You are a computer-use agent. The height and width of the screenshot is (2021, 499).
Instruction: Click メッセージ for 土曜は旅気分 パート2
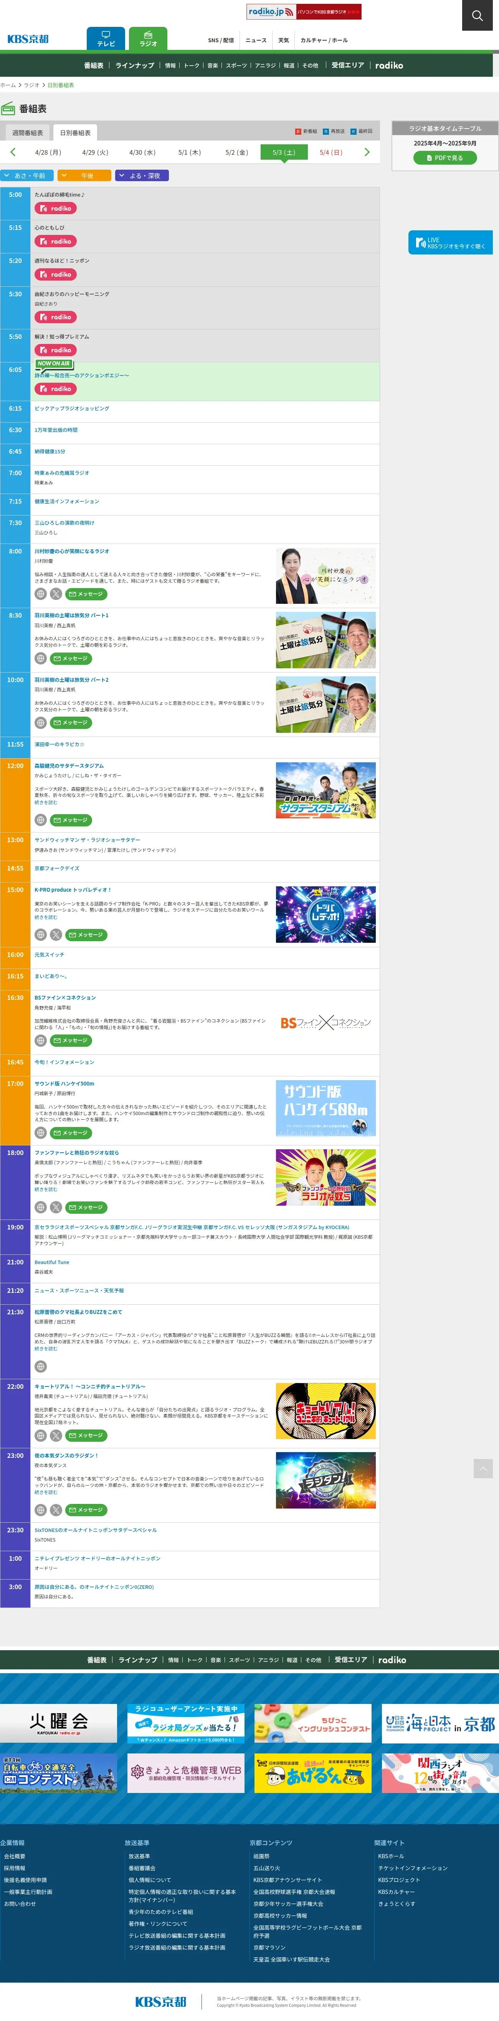point(71,722)
